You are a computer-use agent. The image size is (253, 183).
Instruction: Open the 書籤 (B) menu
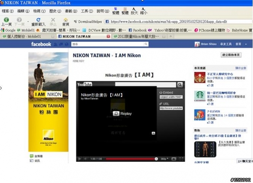71,11
